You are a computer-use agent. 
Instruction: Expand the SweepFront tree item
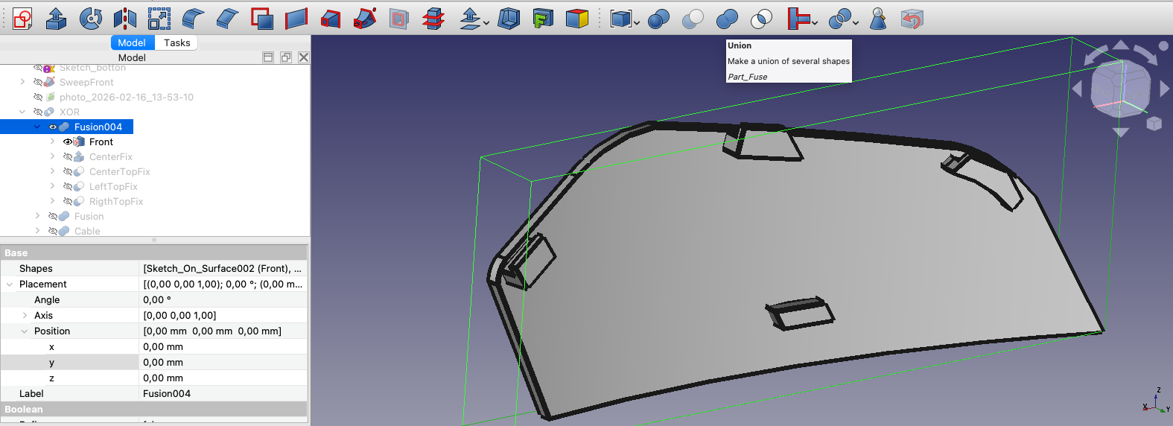coord(22,82)
